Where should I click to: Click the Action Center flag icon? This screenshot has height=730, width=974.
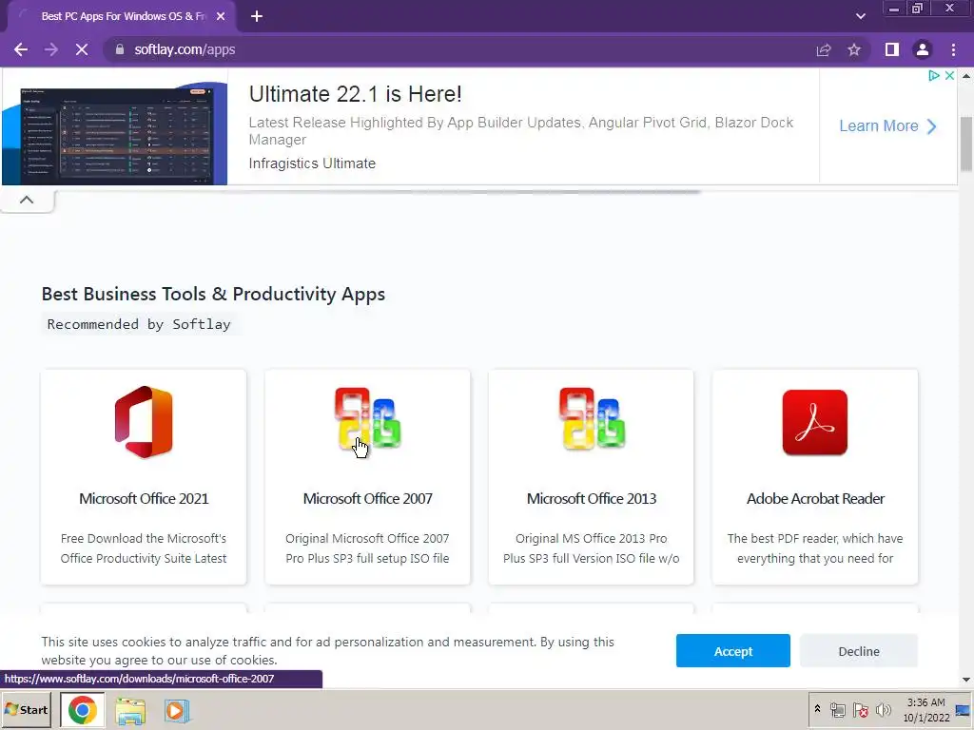click(x=860, y=710)
